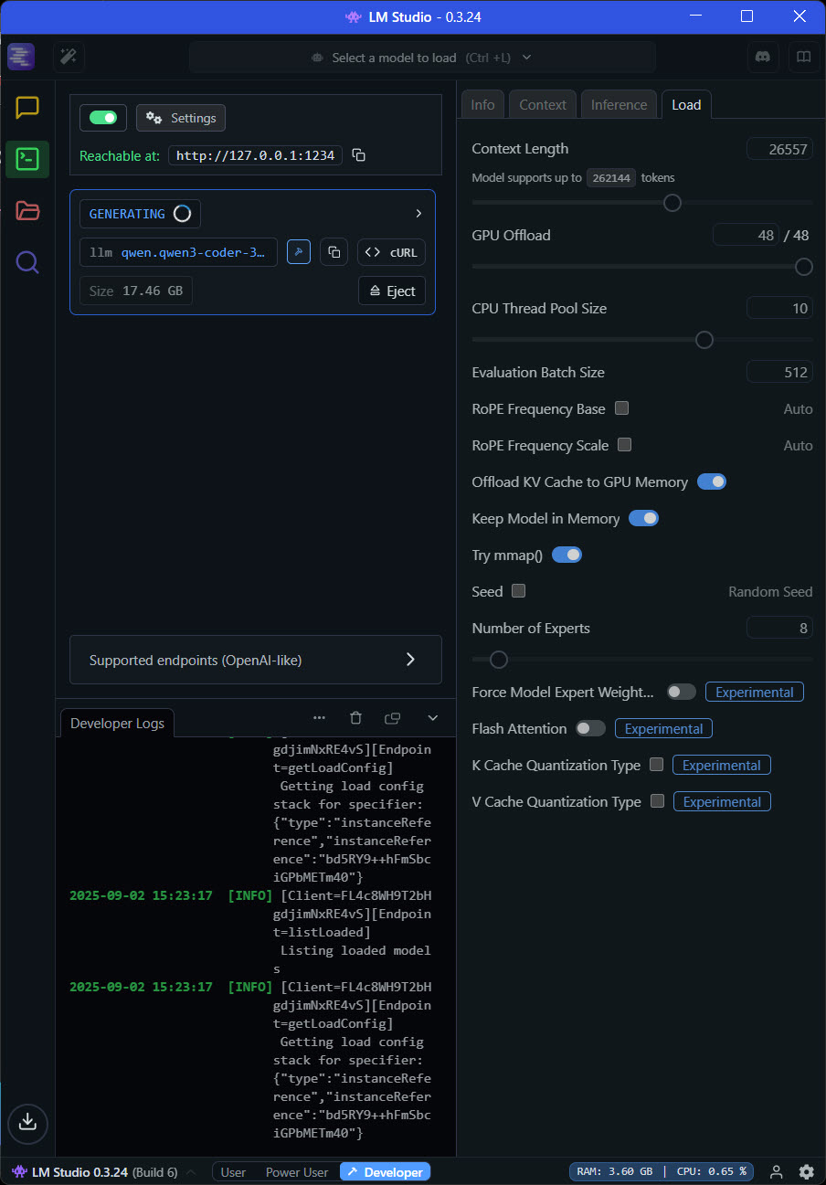Open the Discover search sidebar icon

[x=27, y=263]
